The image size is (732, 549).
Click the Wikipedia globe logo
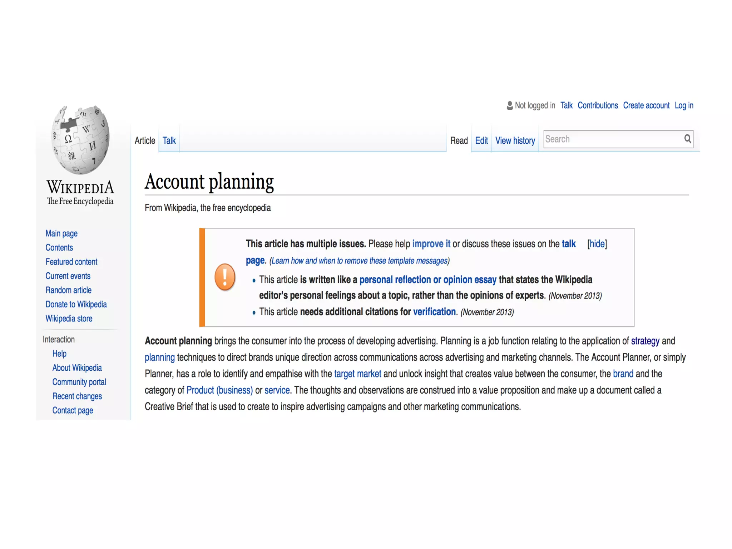coord(80,140)
